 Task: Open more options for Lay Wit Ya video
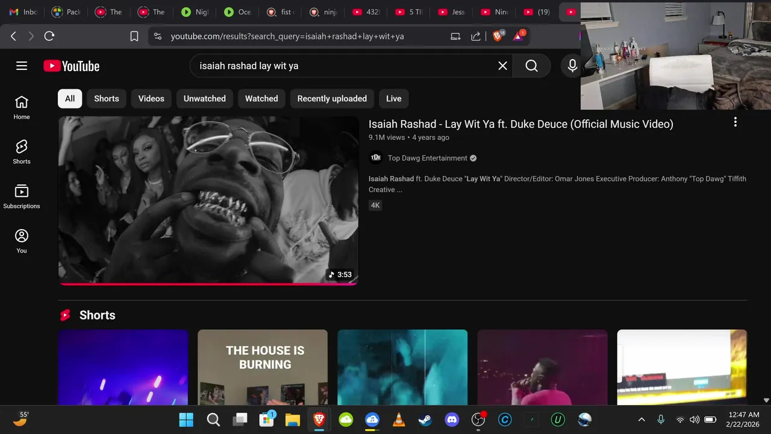[735, 122]
